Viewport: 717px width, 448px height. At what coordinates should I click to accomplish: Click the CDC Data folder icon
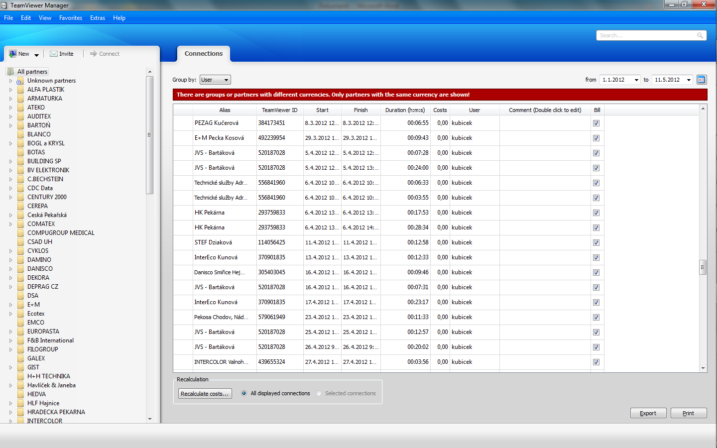pos(20,188)
